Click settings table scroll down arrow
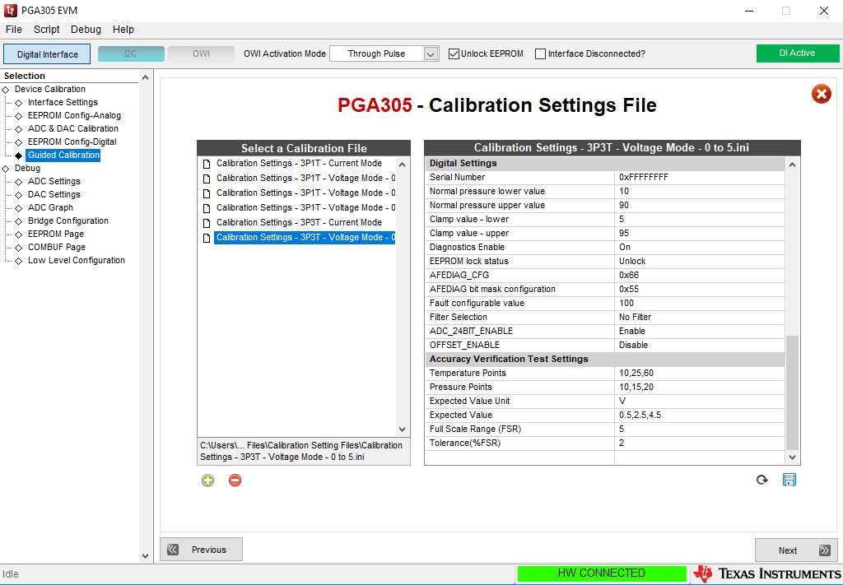This screenshot has width=843, height=585. (792, 457)
